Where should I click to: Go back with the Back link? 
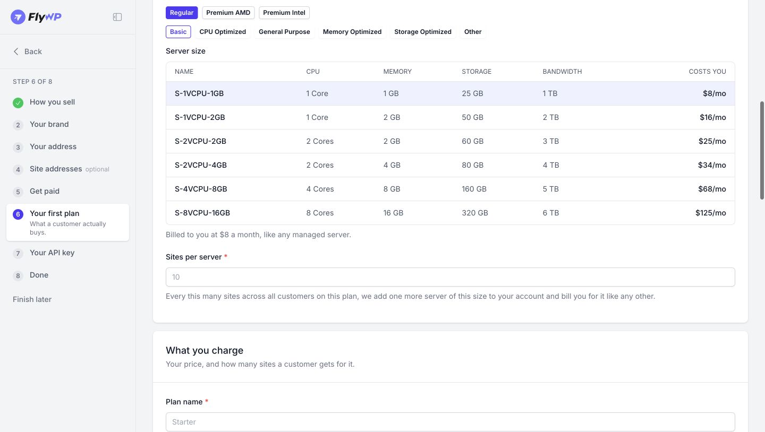click(28, 51)
